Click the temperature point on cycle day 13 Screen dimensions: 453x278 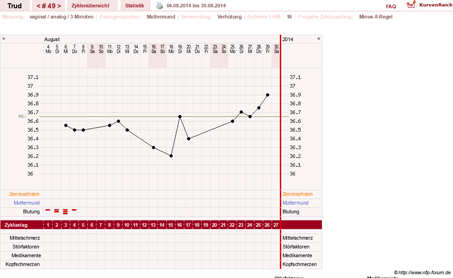[153, 147]
